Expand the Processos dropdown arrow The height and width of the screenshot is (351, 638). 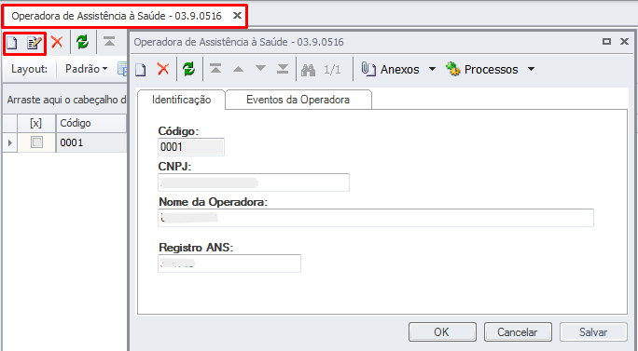click(531, 69)
